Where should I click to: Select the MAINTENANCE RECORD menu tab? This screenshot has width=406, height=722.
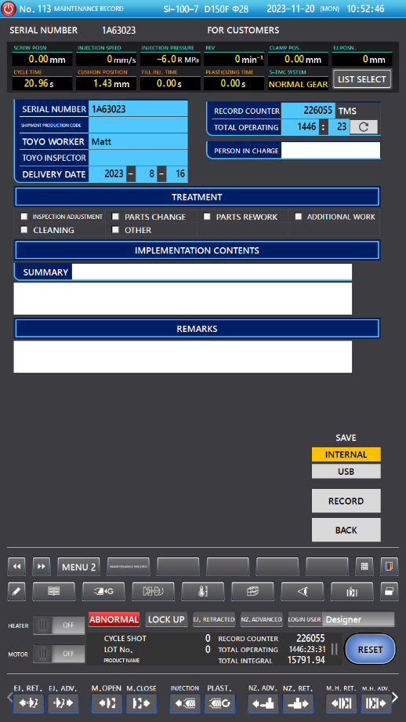point(129,567)
